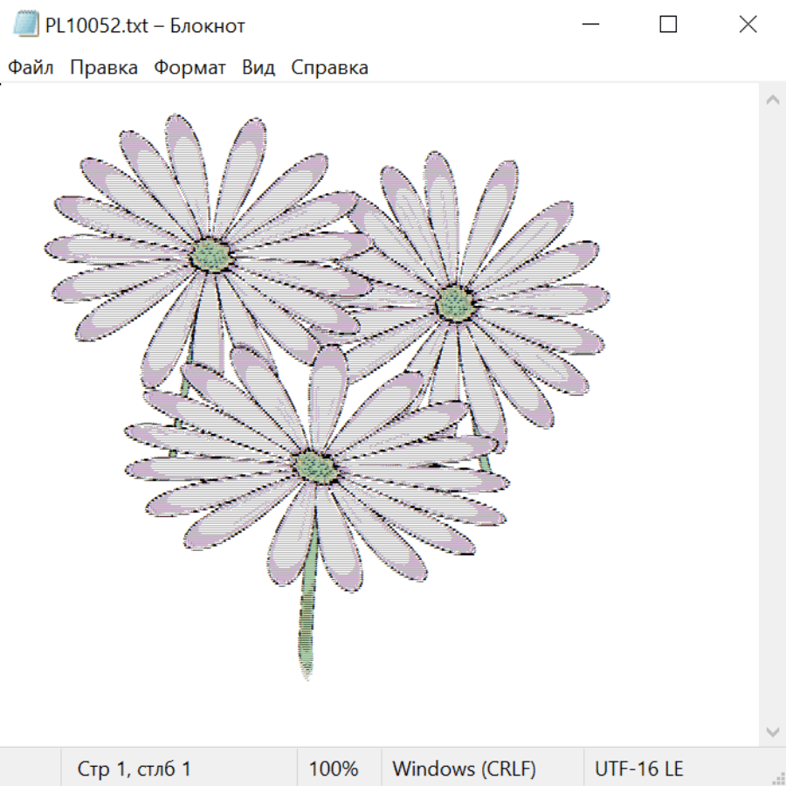
Task: Click the vertical scrollbar track
Action: point(772,415)
